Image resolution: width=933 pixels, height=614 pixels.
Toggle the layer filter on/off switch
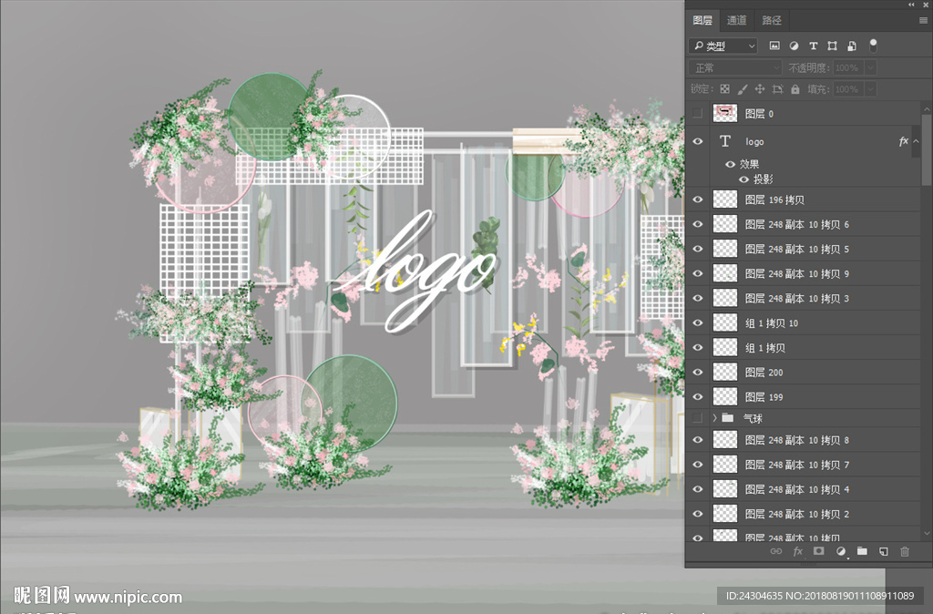click(x=873, y=44)
